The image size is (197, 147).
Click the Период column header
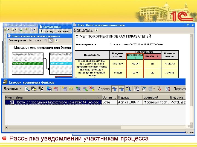coord(130,97)
